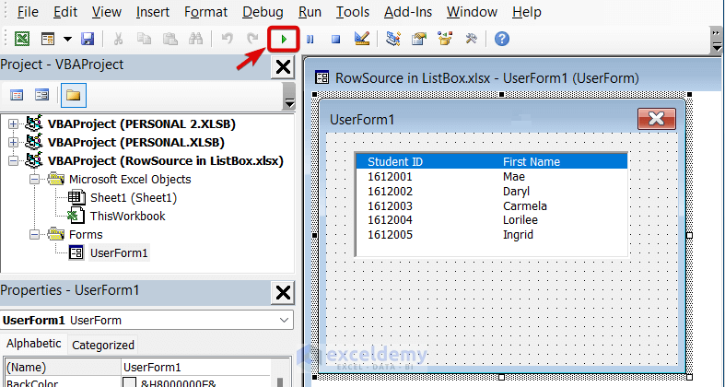Click the Paste clipboard icon
Screen dimensions: 725x387
coord(170,39)
